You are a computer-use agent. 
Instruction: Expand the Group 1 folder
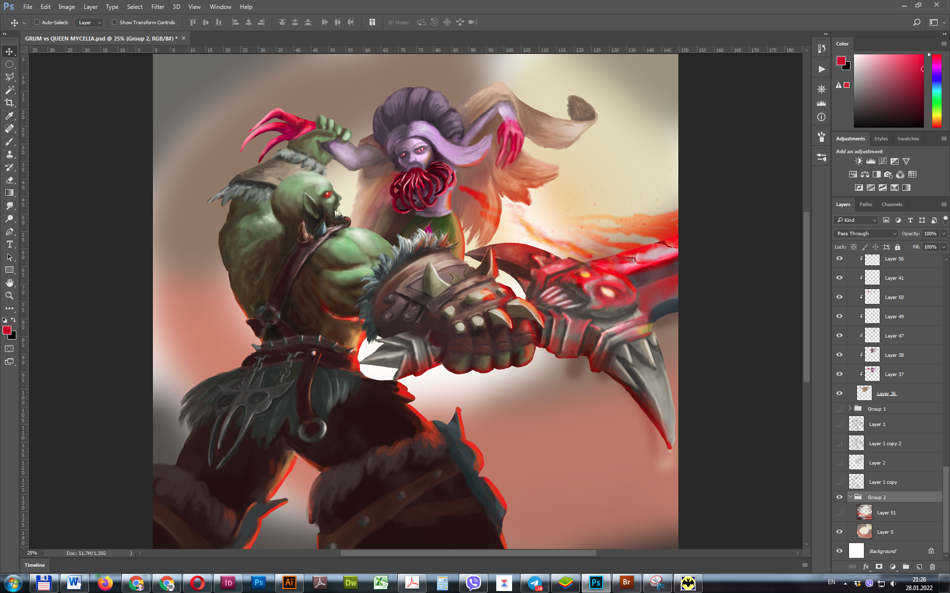(x=850, y=409)
